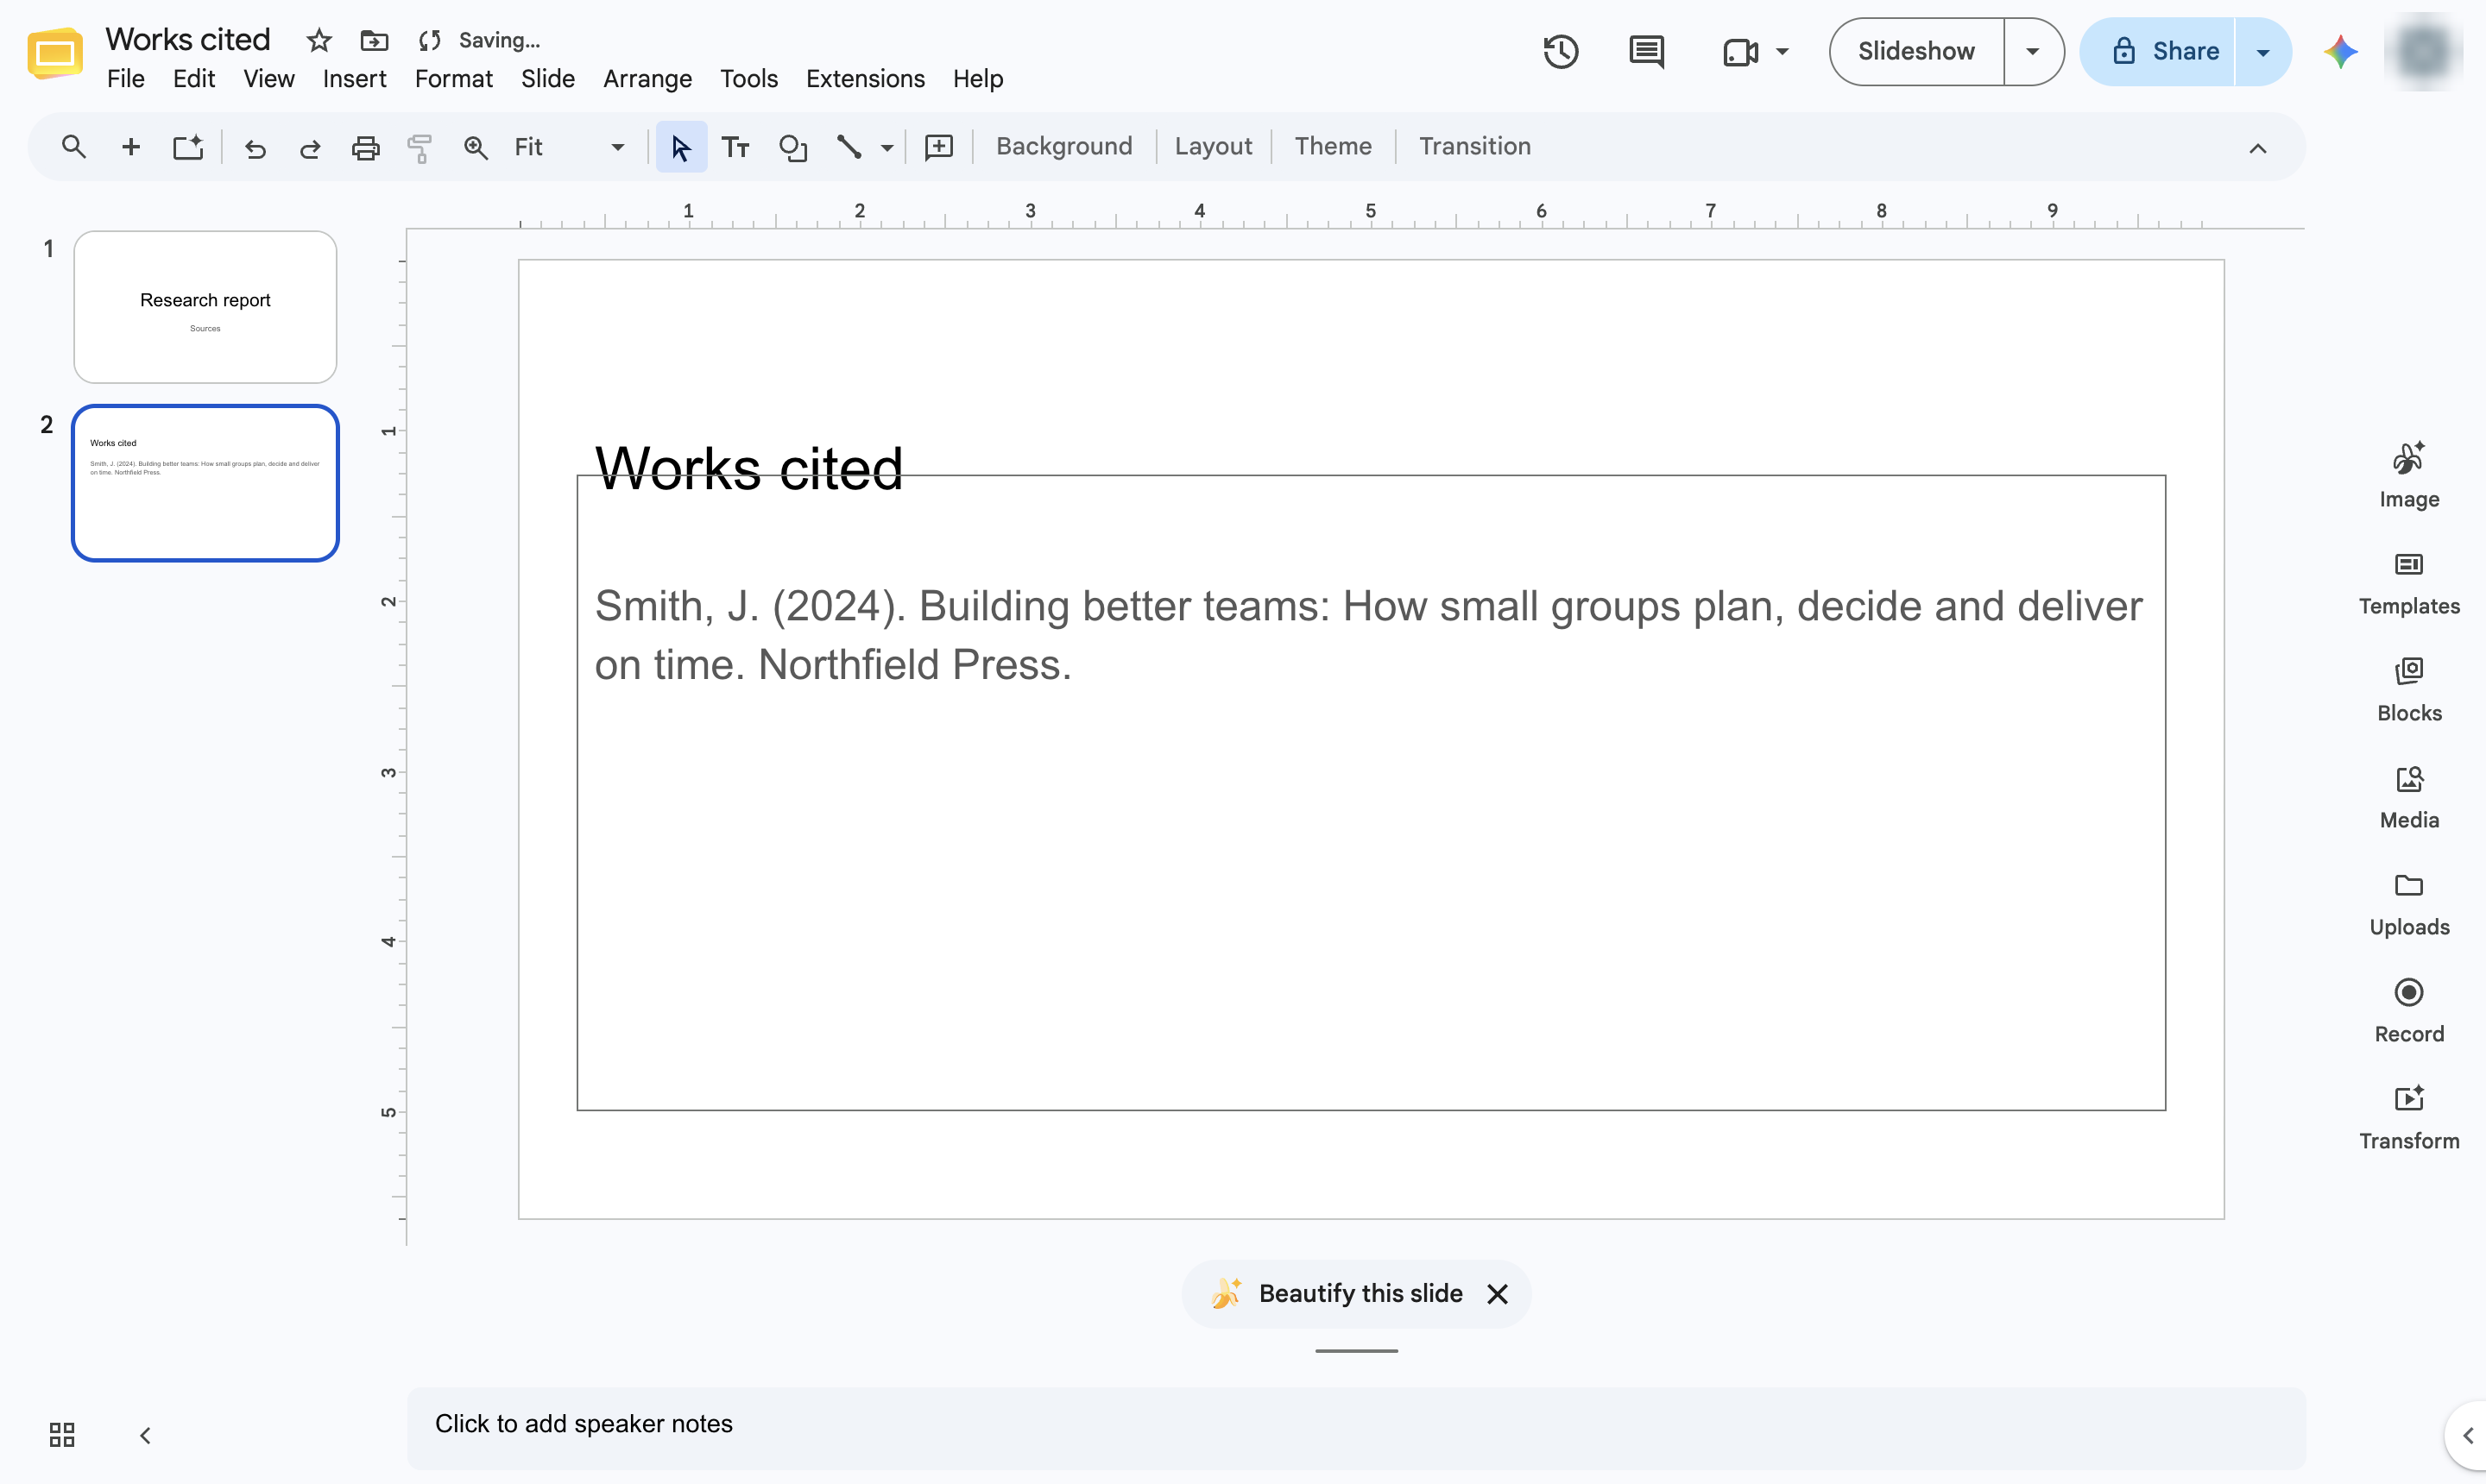Image resolution: width=2486 pixels, height=1484 pixels.
Task: Click the new slide with template icon
Action: [188, 147]
